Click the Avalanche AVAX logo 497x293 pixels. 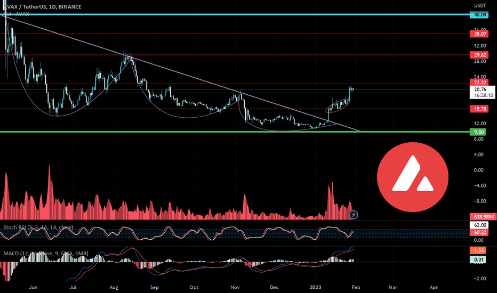tap(413, 177)
